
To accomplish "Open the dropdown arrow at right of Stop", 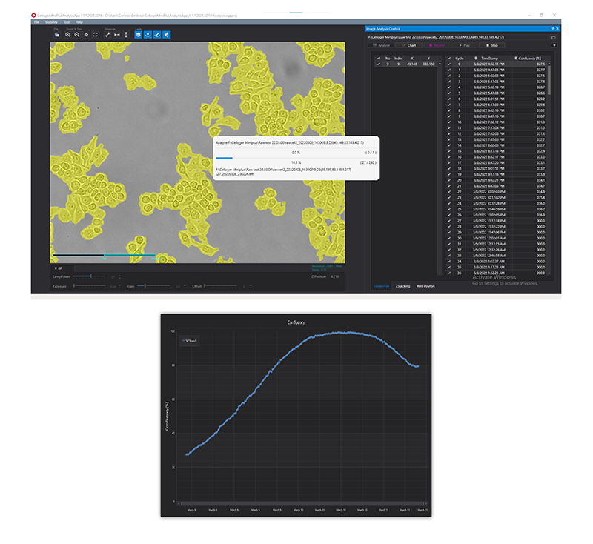I will pos(554,45).
